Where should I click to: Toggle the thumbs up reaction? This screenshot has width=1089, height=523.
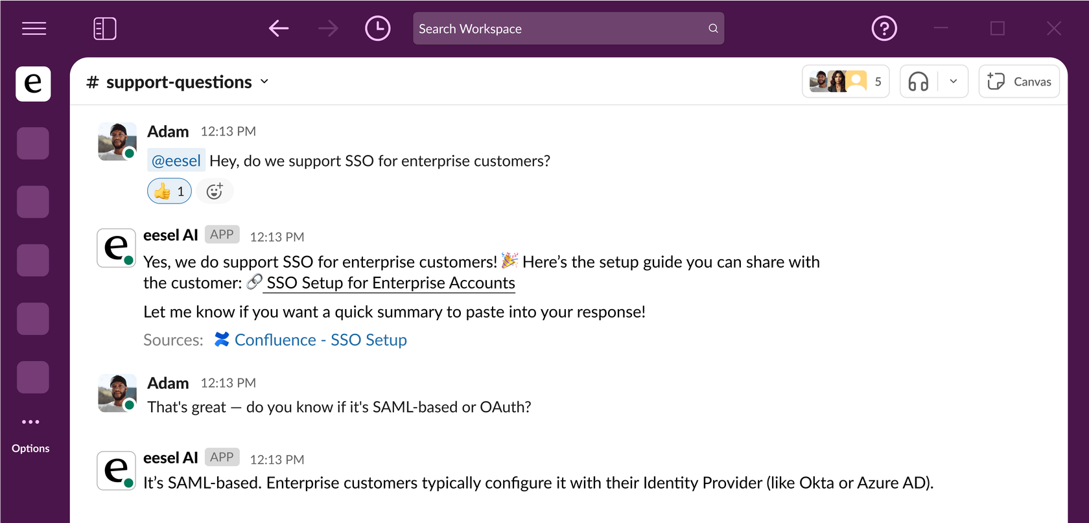pos(169,191)
